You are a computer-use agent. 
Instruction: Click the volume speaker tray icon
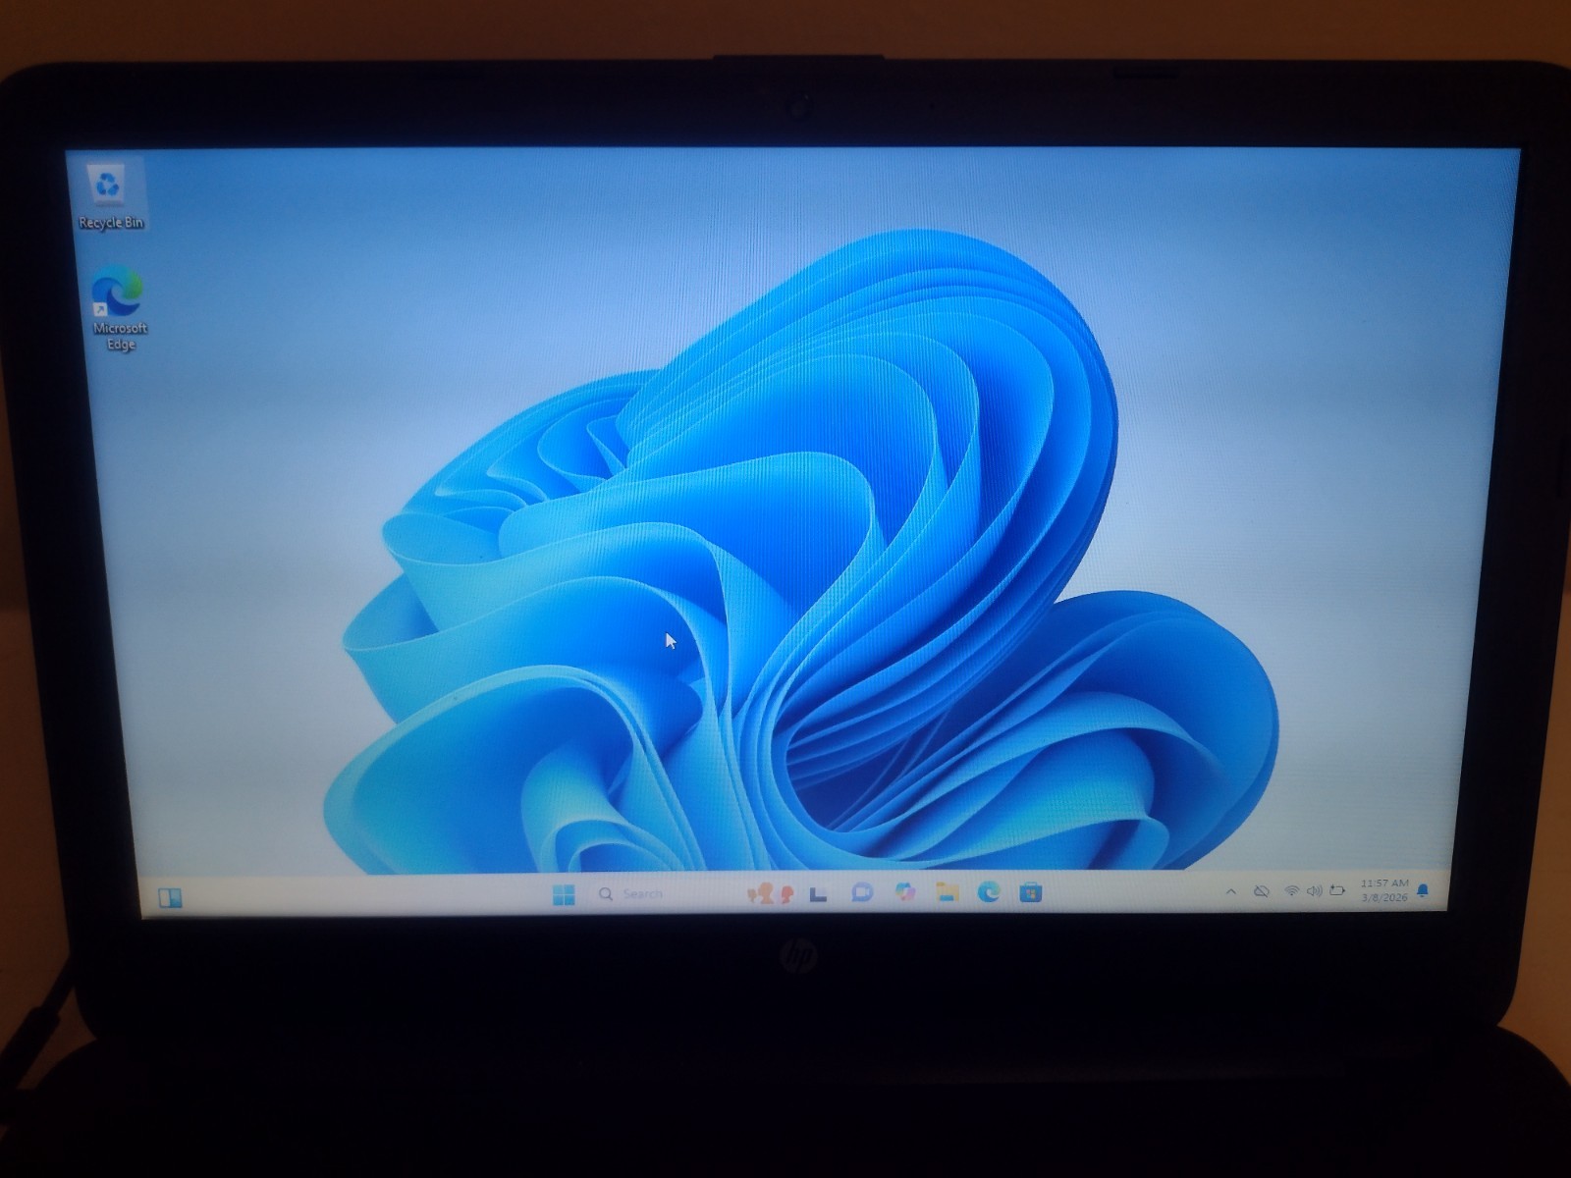(1314, 891)
